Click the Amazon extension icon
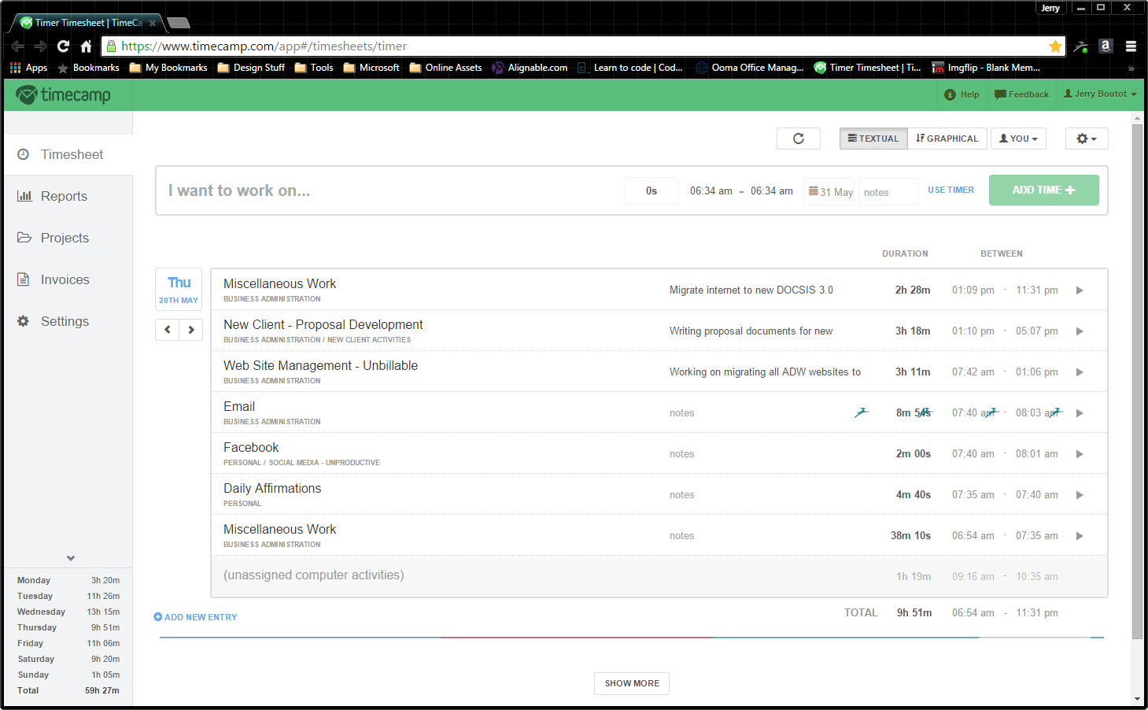Image resolution: width=1148 pixels, height=710 pixels. pyautogui.click(x=1106, y=46)
